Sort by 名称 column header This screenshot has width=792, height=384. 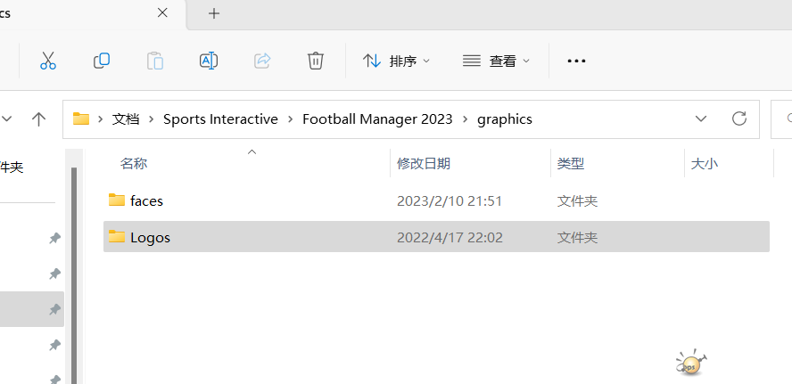(134, 164)
